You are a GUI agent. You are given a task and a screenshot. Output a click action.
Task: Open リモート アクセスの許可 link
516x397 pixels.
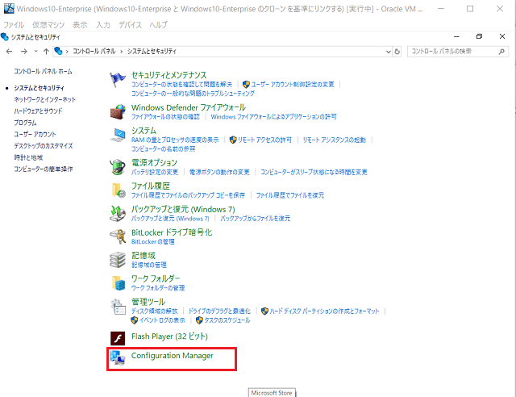click(264, 140)
